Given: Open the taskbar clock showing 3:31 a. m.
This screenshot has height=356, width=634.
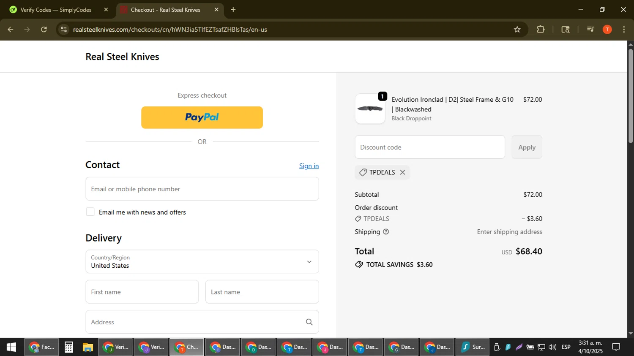Looking at the screenshot, I should coord(590,347).
